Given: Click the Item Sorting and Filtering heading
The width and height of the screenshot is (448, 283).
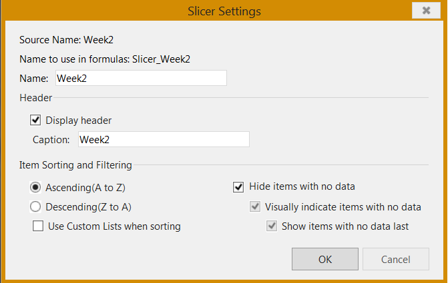Looking at the screenshot, I should click(x=75, y=165).
